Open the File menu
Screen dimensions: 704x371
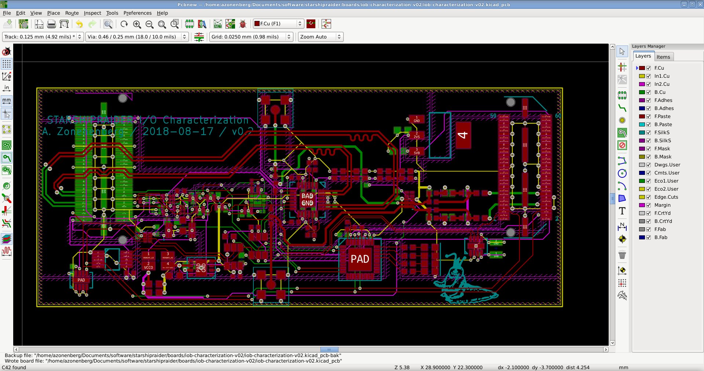coord(7,13)
